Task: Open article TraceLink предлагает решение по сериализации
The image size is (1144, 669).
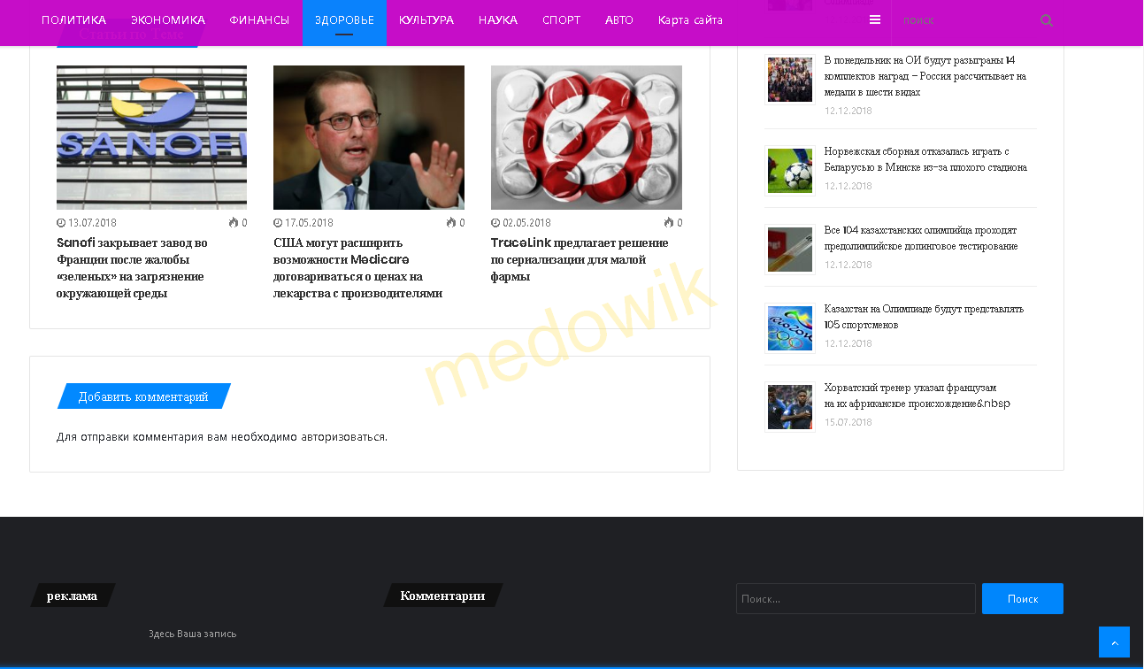Action: 580,259
